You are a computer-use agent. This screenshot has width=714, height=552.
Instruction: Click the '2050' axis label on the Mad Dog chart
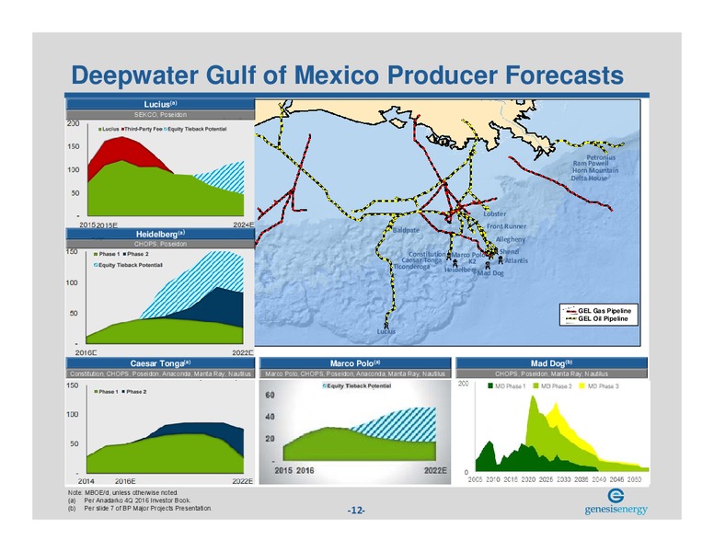[634, 479]
